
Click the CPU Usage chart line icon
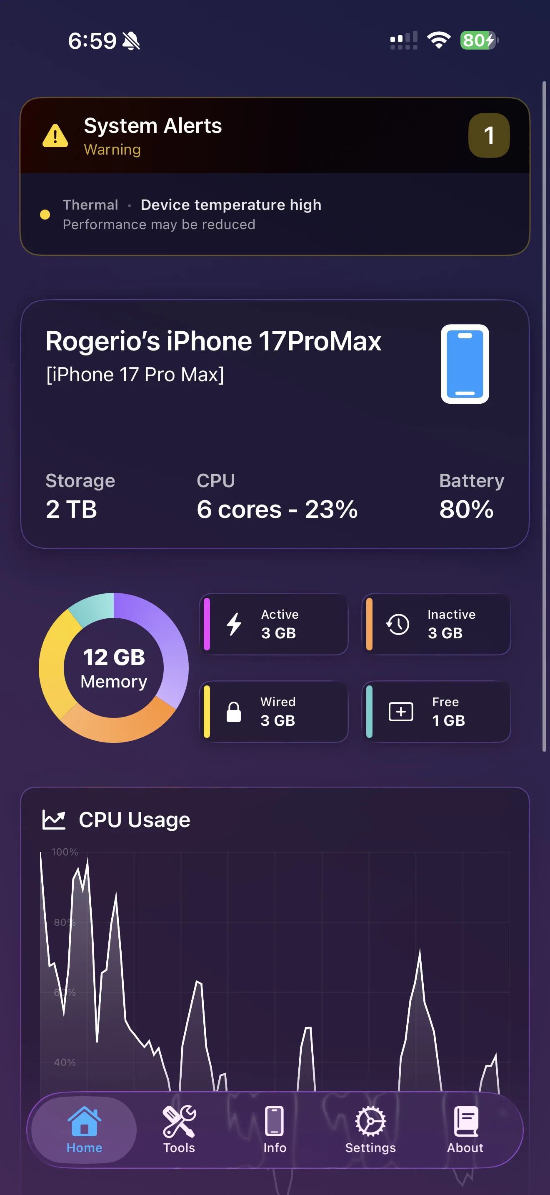tap(54, 819)
